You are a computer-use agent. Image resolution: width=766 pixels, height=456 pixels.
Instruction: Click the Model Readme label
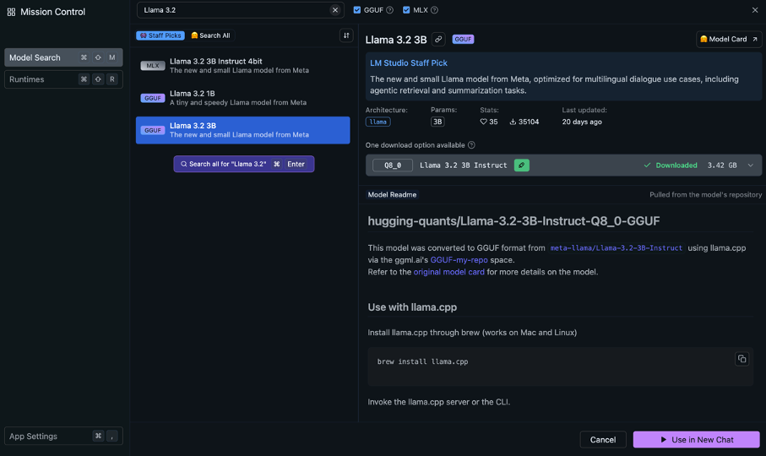pyautogui.click(x=392, y=194)
